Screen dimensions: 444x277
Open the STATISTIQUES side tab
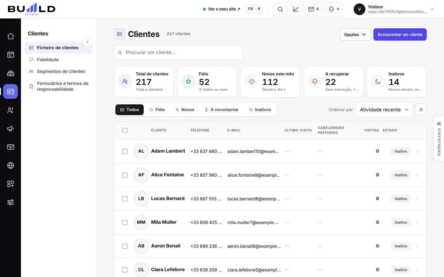(439, 138)
